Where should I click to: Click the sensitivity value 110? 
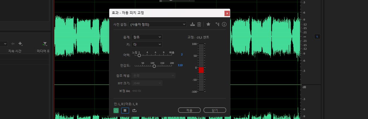tap(180, 65)
